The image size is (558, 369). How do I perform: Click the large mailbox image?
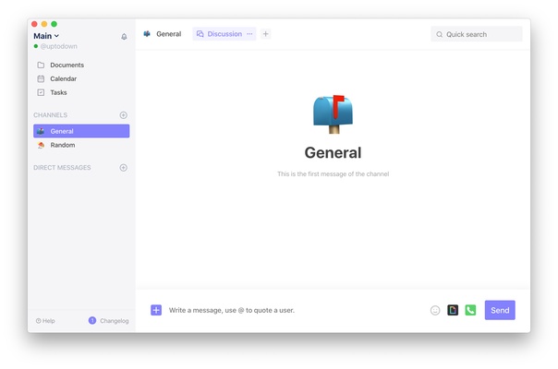coord(333,114)
